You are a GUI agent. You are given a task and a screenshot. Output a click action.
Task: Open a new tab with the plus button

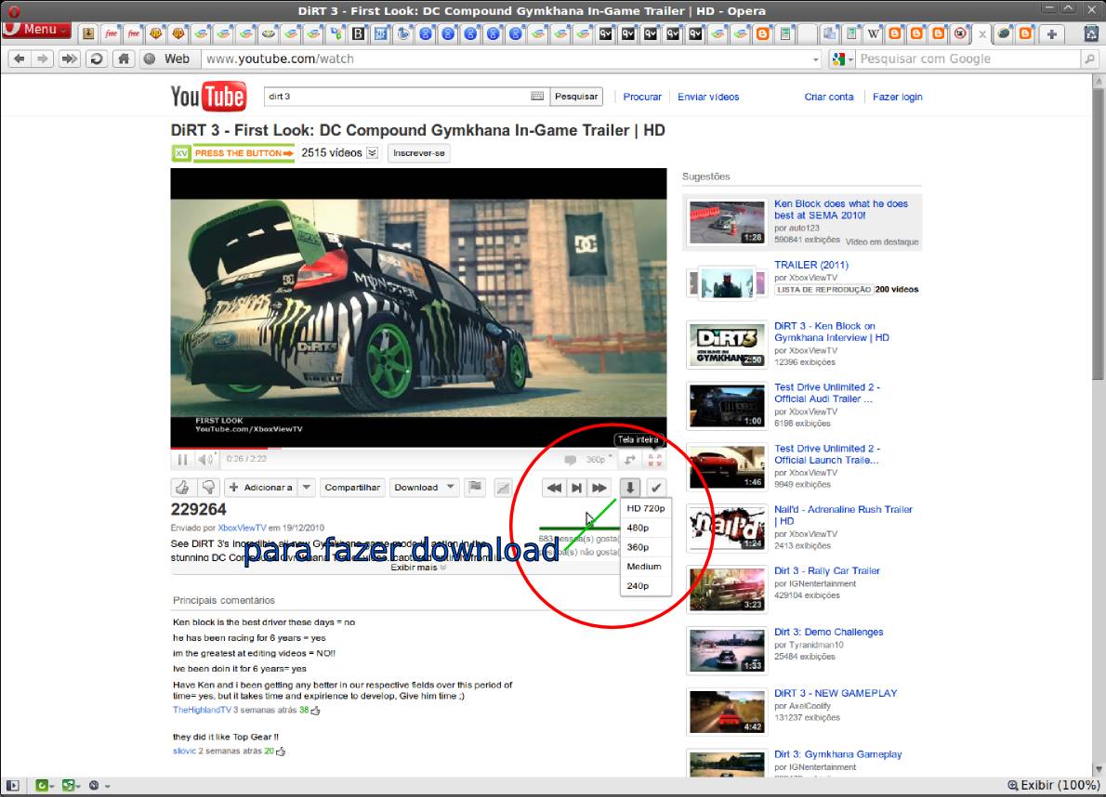tap(1052, 33)
